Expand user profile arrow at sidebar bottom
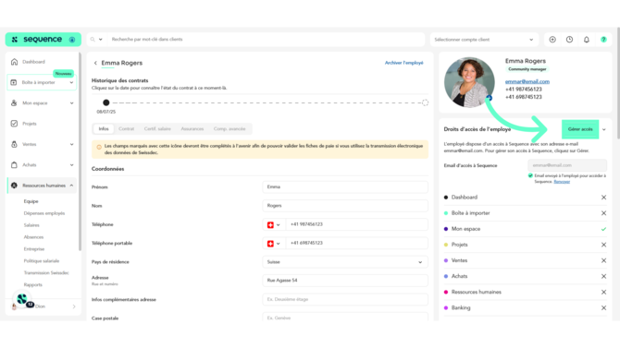 (74, 306)
